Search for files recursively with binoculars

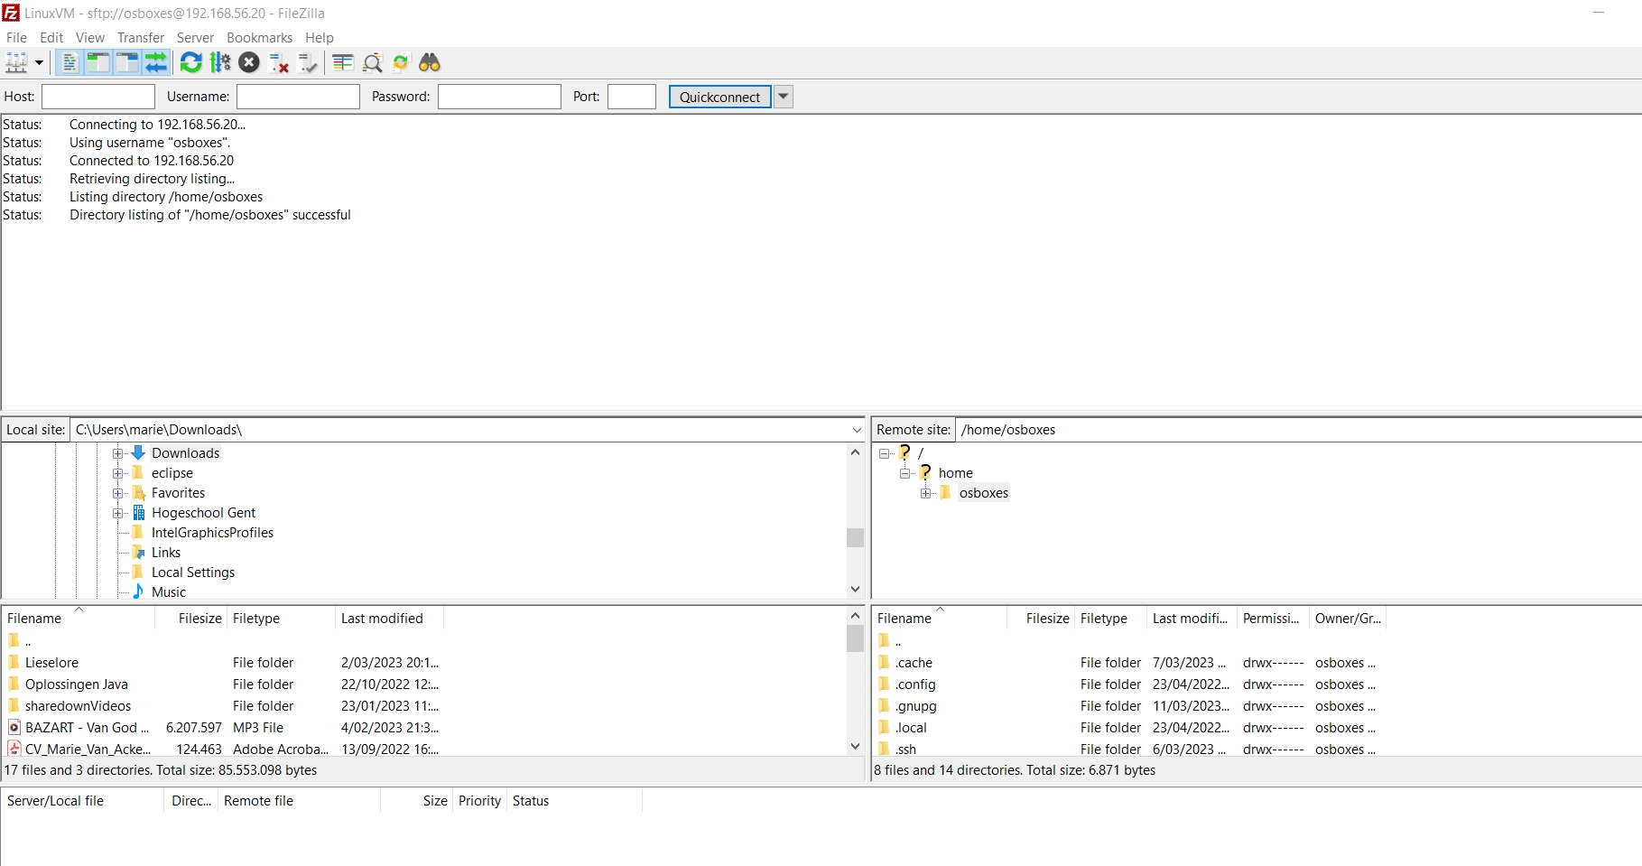(430, 62)
